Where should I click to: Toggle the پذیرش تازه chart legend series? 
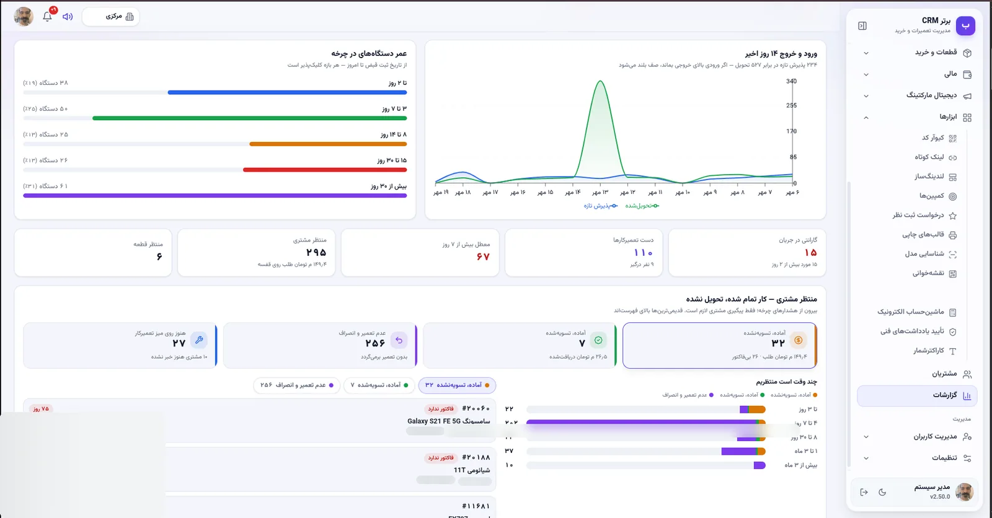600,206
